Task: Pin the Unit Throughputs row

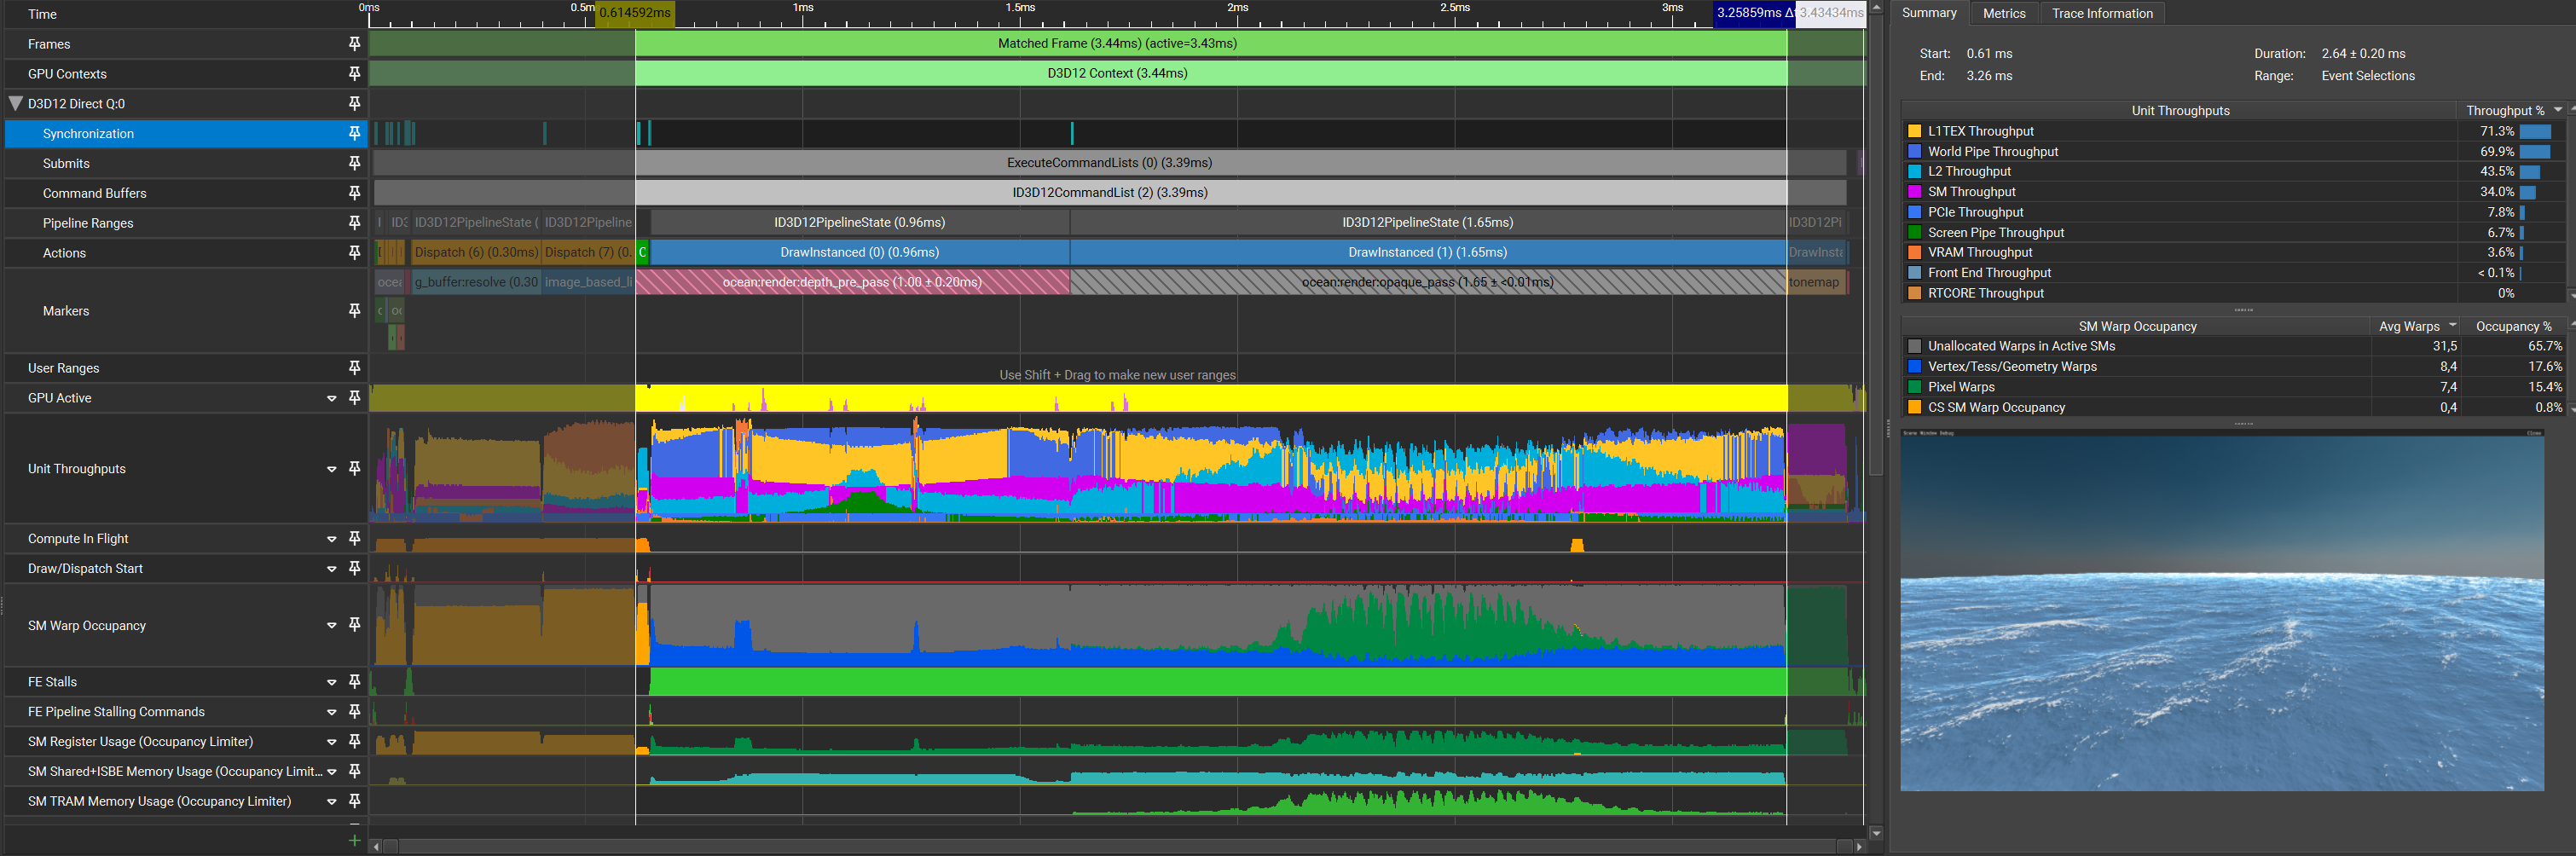Action: pyautogui.click(x=354, y=469)
